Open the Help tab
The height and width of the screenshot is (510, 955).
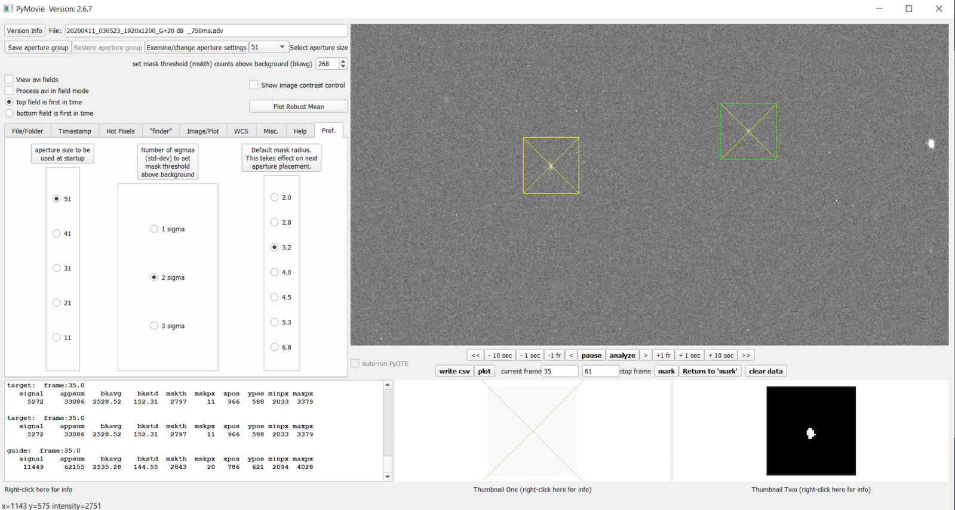tap(300, 131)
